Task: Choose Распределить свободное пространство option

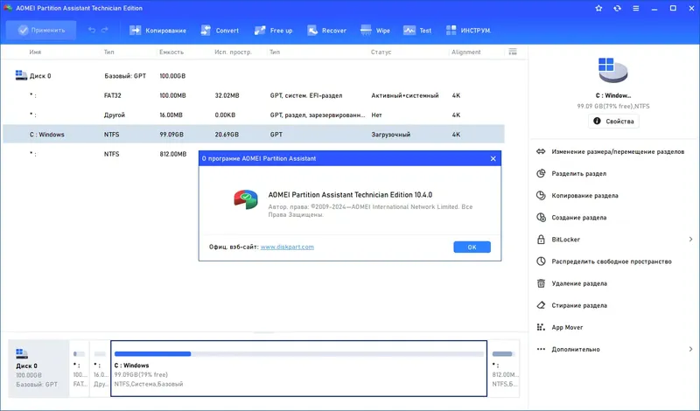Action: pyautogui.click(x=612, y=261)
